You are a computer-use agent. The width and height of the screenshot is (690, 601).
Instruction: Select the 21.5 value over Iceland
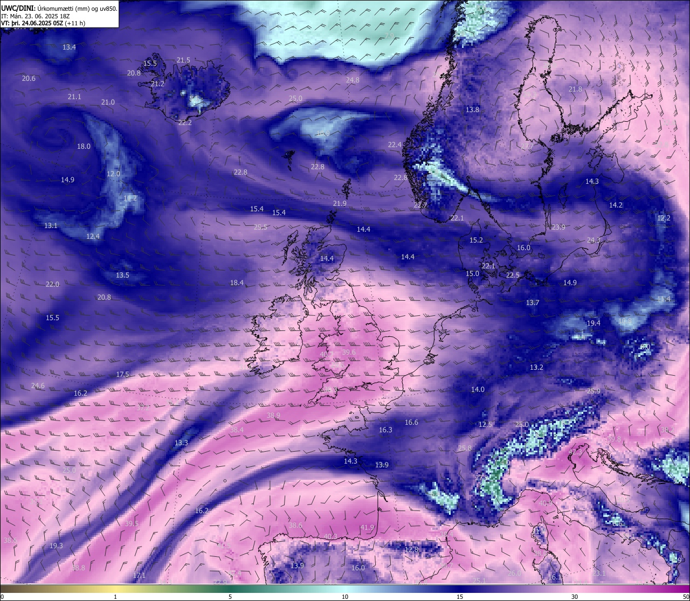point(183,60)
